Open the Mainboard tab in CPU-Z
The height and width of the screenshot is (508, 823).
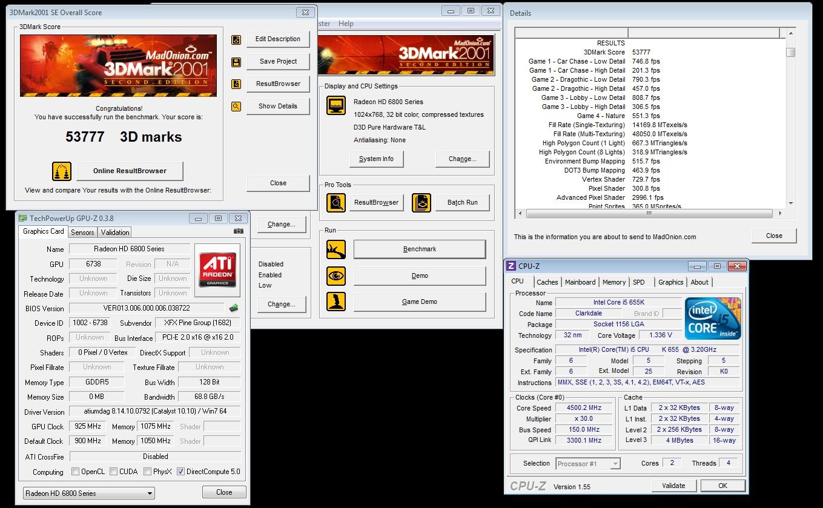point(580,282)
